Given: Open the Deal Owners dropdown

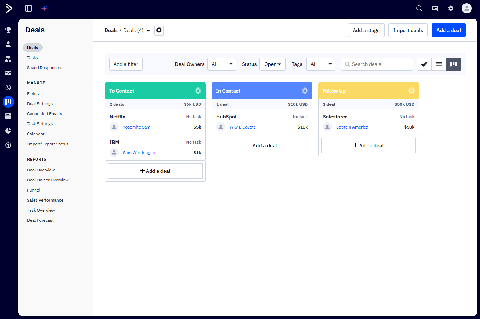Looking at the screenshot, I should click(x=221, y=64).
